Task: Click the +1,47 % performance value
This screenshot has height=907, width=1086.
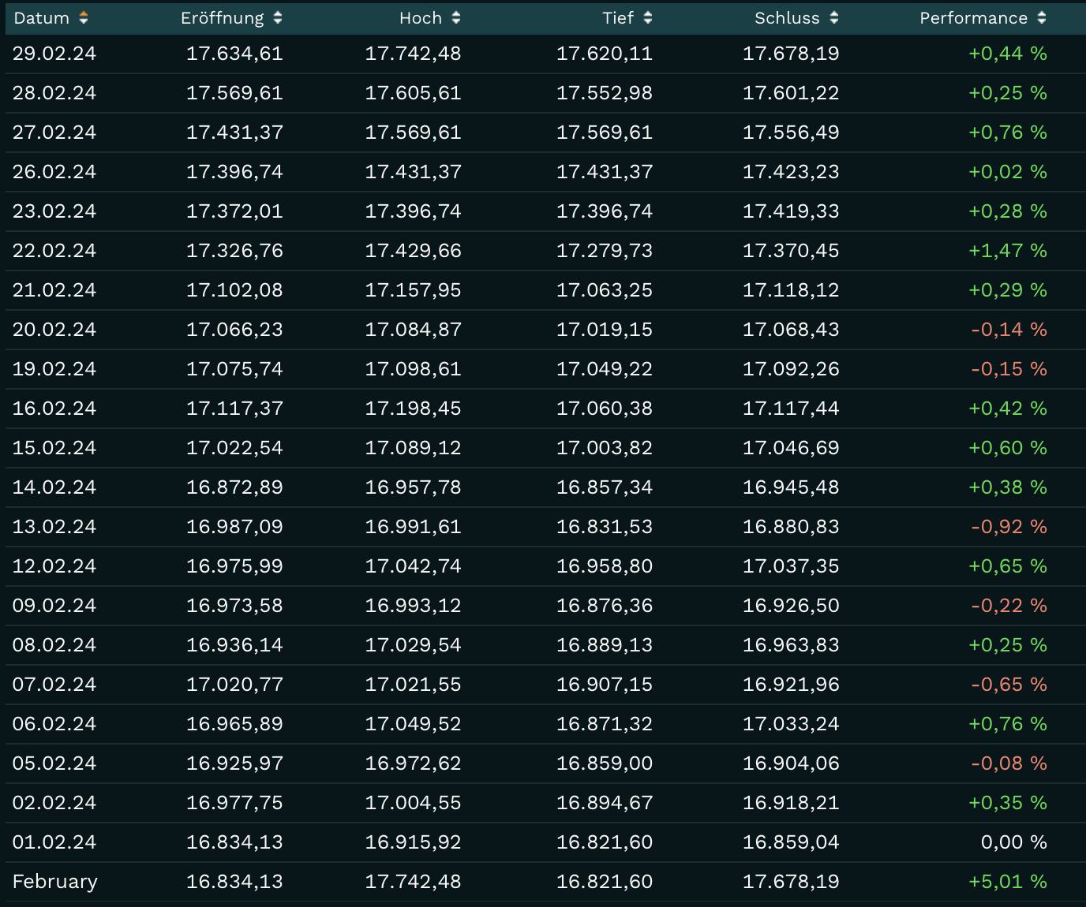Action: (1007, 251)
